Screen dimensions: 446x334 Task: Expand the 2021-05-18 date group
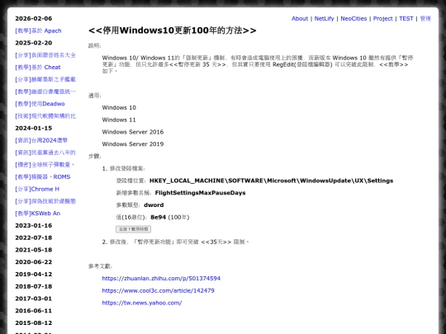(x=34, y=250)
